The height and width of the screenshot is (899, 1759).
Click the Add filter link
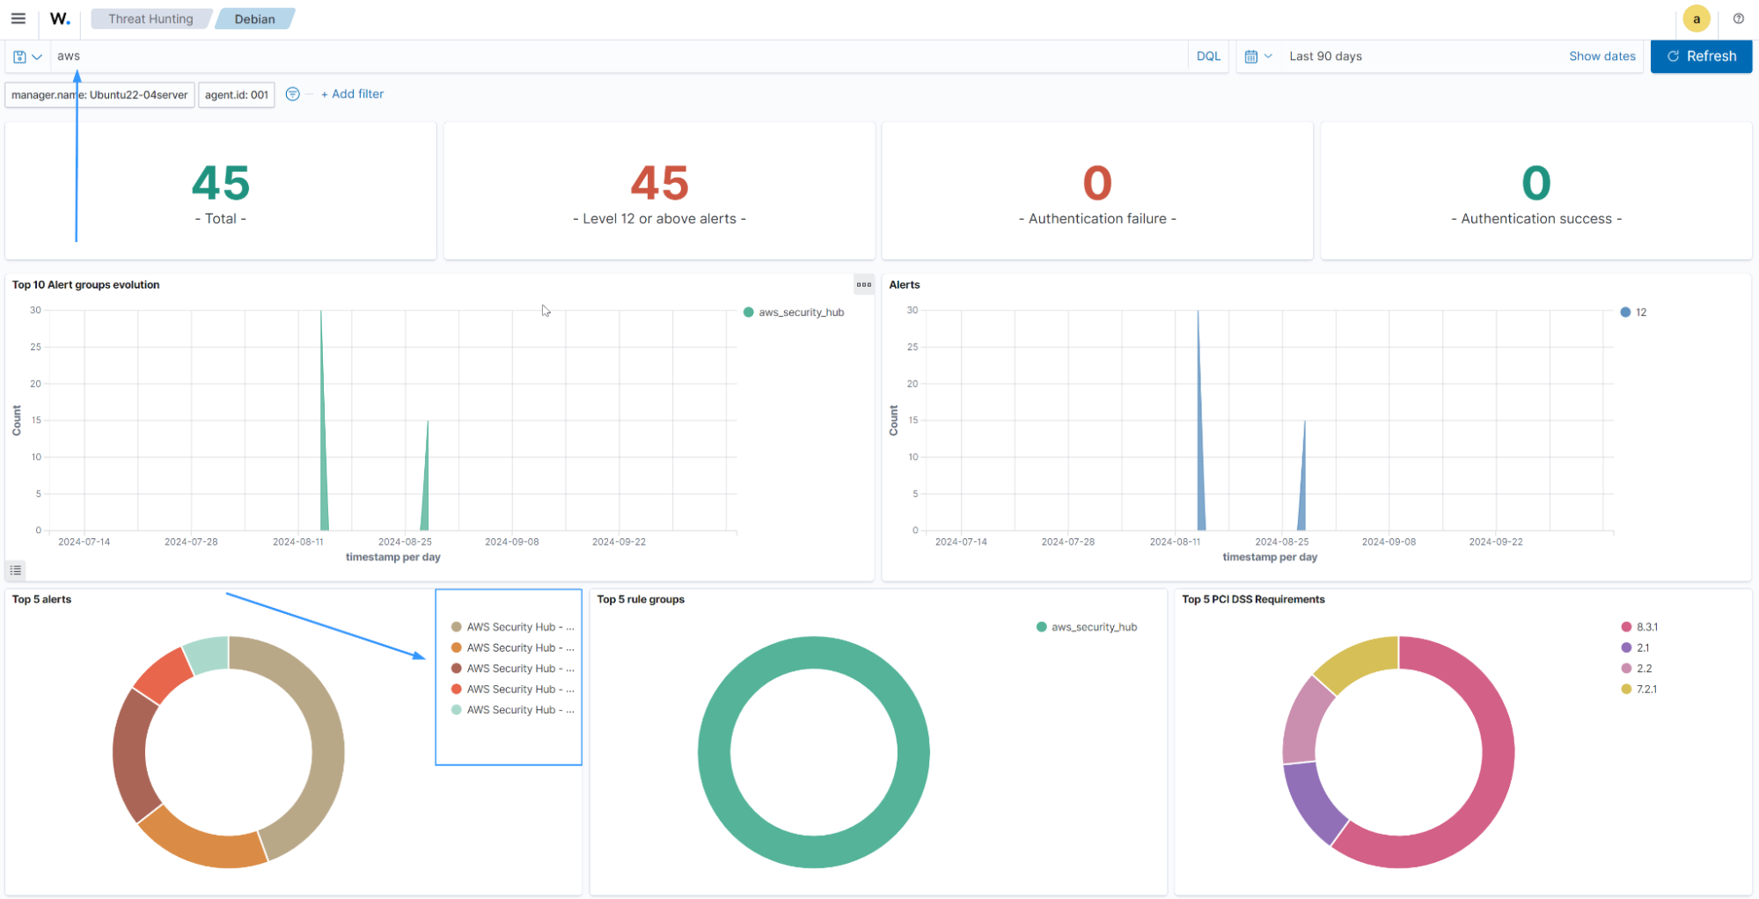352,94
